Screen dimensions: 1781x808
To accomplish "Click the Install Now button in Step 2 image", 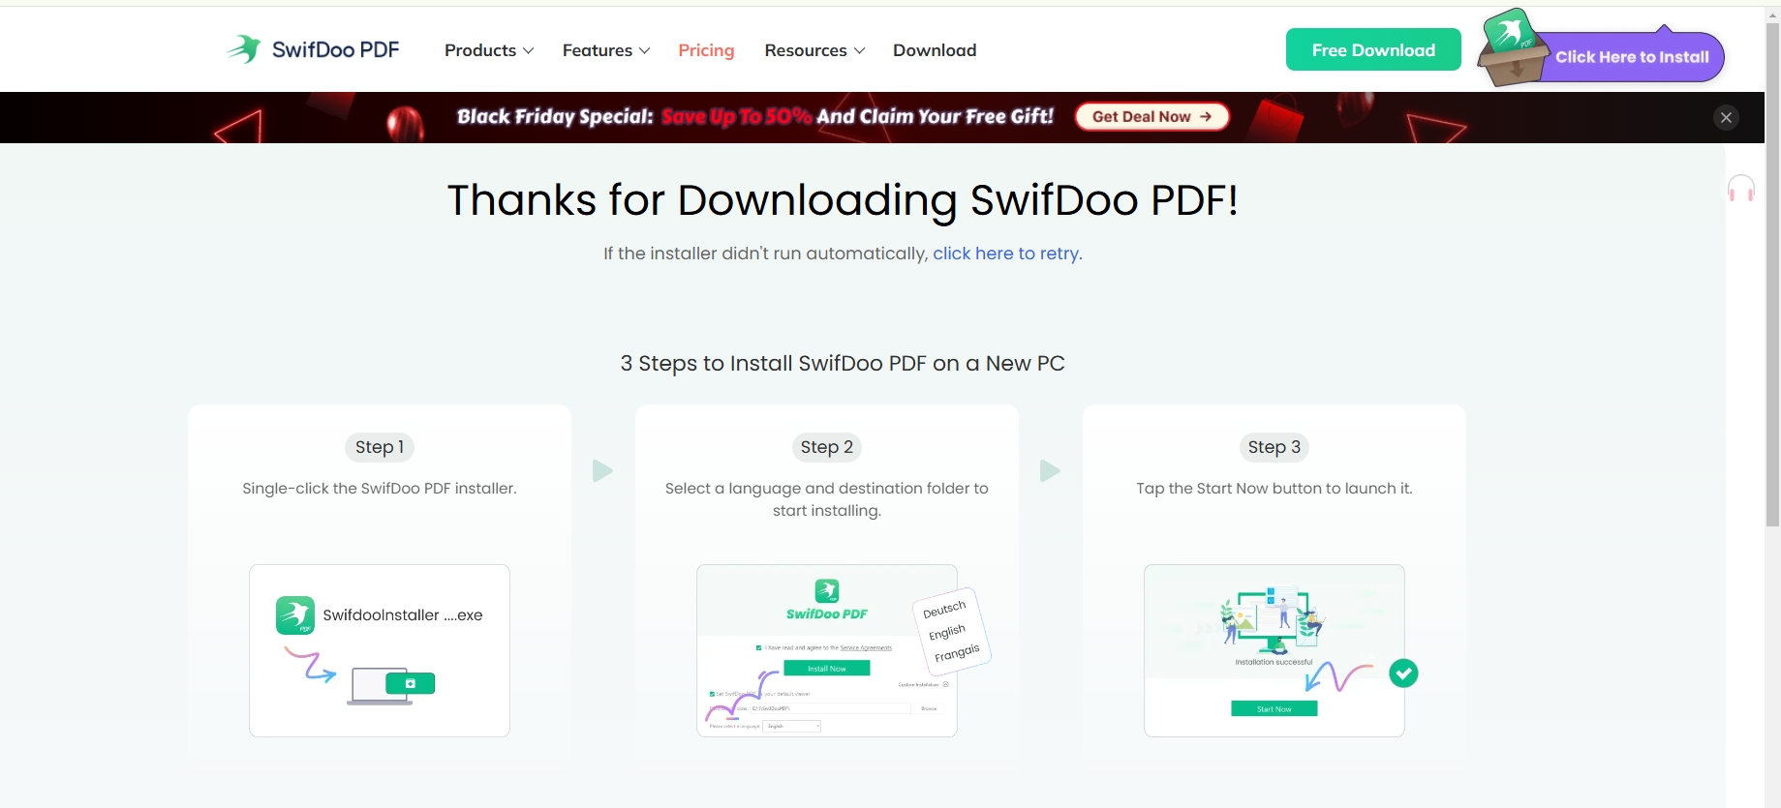I will pos(827,669).
